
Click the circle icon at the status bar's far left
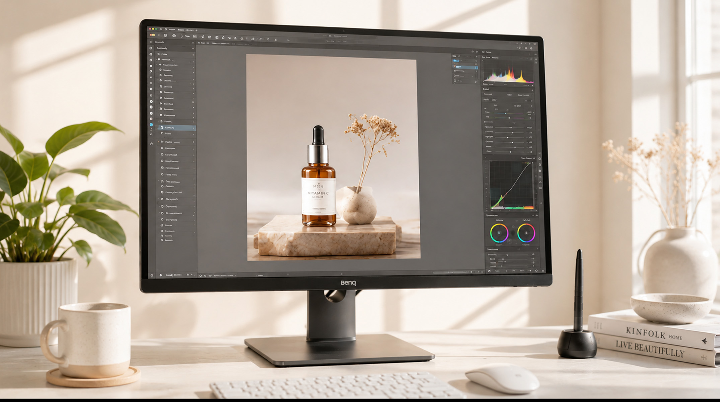pos(152,275)
